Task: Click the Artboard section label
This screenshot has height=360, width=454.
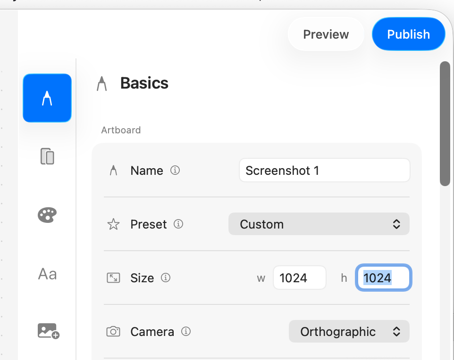Action: pyautogui.click(x=121, y=130)
